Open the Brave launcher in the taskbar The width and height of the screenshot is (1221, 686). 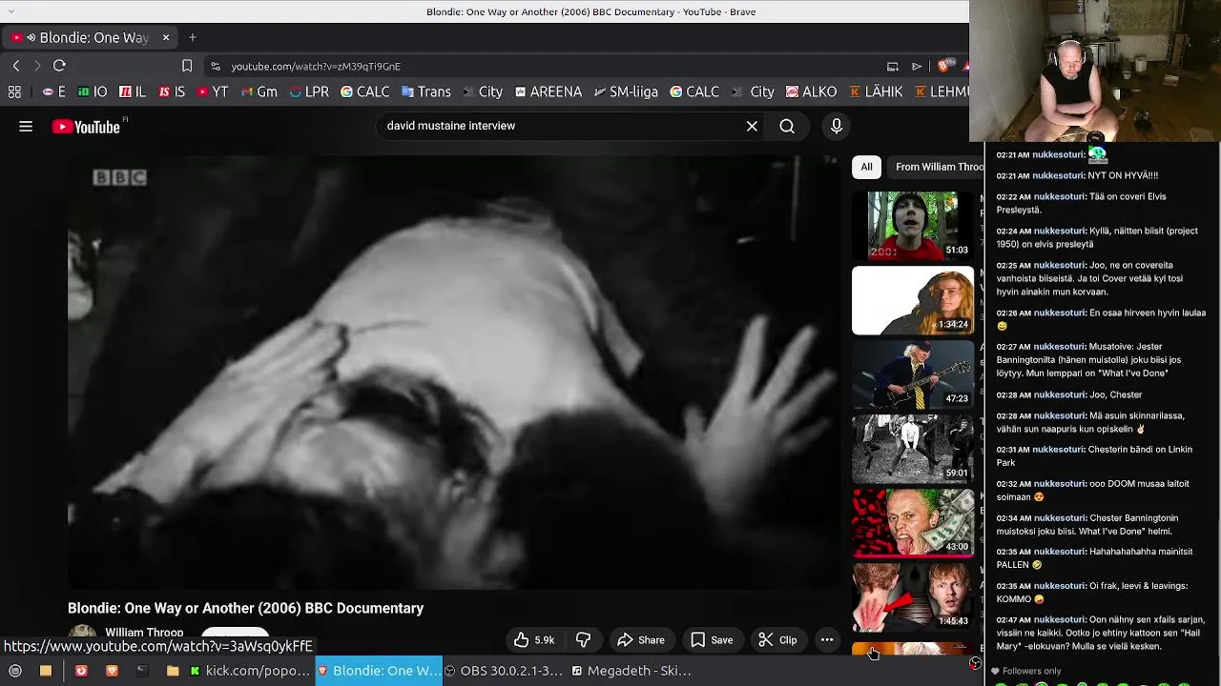[112, 671]
